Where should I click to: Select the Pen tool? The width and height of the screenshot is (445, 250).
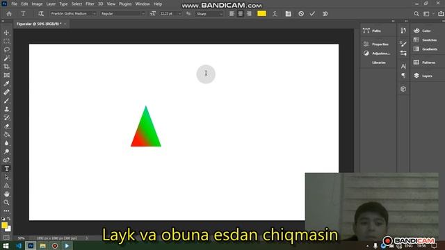click(6, 160)
